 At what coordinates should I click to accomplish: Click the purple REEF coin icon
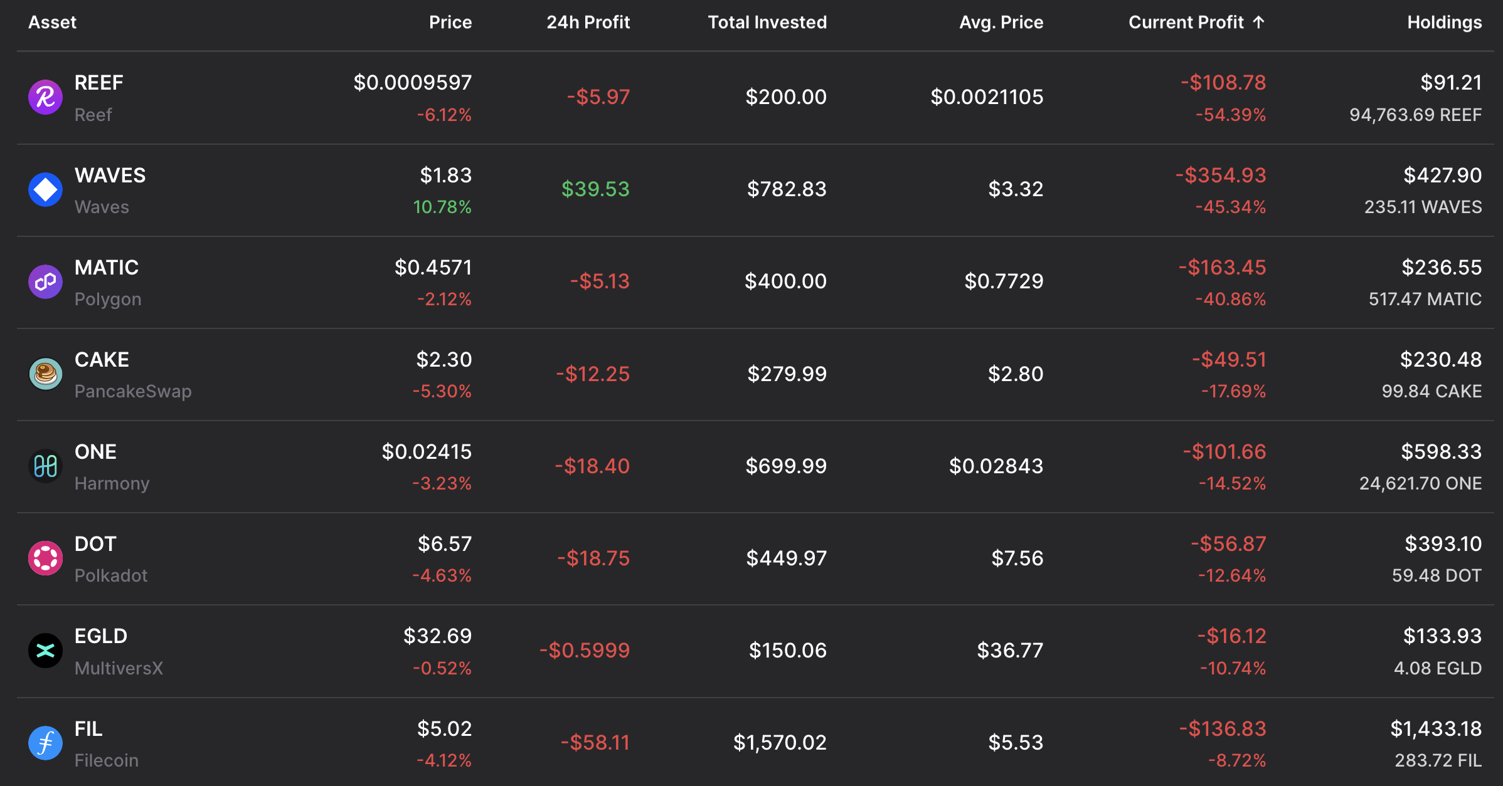pyautogui.click(x=45, y=97)
